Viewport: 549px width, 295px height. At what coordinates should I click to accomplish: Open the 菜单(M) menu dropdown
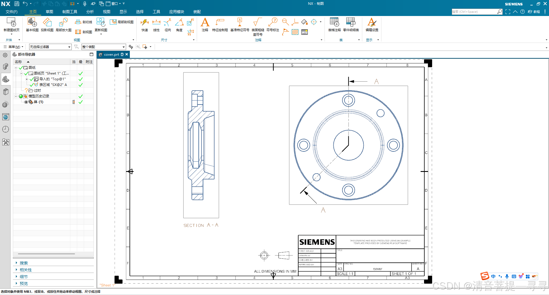(13, 47)
